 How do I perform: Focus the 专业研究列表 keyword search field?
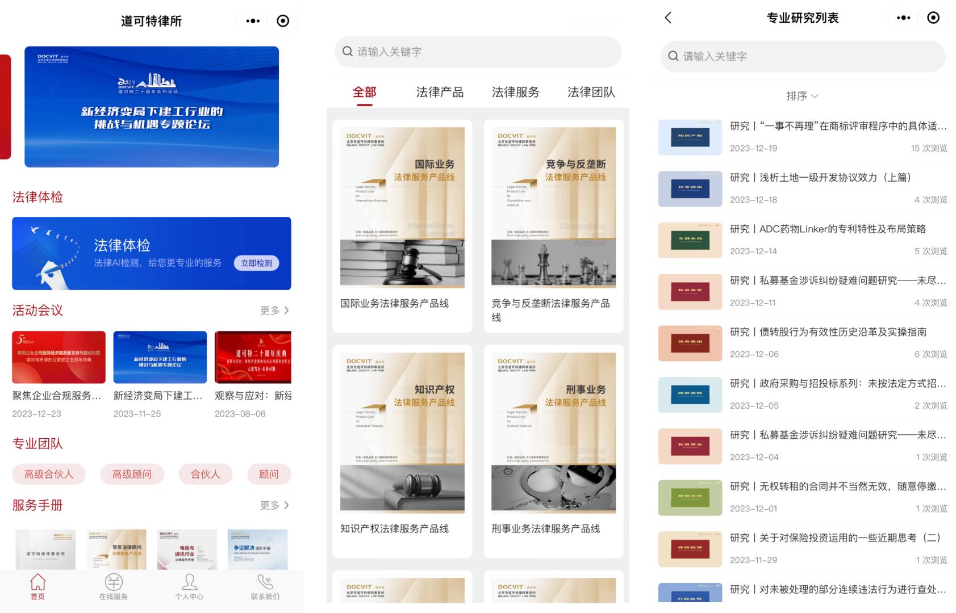803,56
